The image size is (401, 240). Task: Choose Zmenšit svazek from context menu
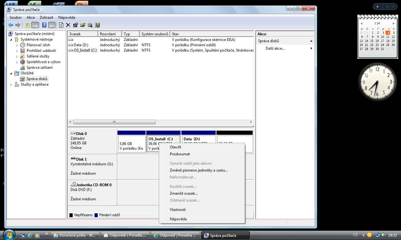click(202, 193)
